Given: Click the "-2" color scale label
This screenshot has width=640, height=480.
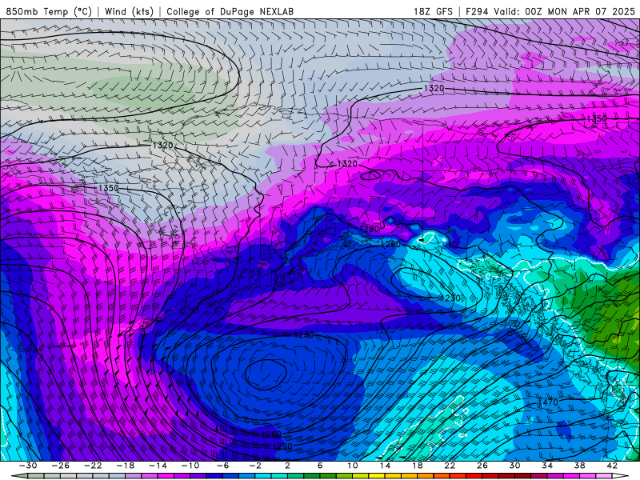Looking at the screenshot, I should tap(255, 466).
